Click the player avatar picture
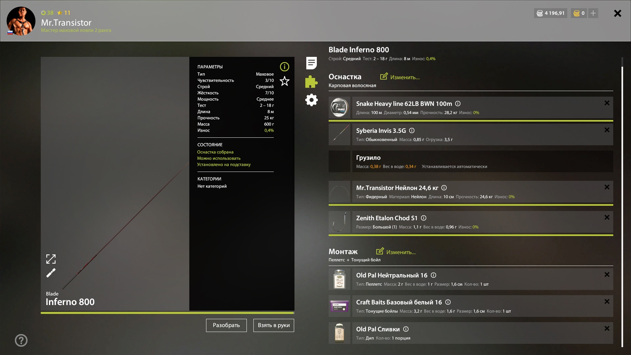Image resolution: width=631 pixels, height=355 pixels. tap(21, 21)
